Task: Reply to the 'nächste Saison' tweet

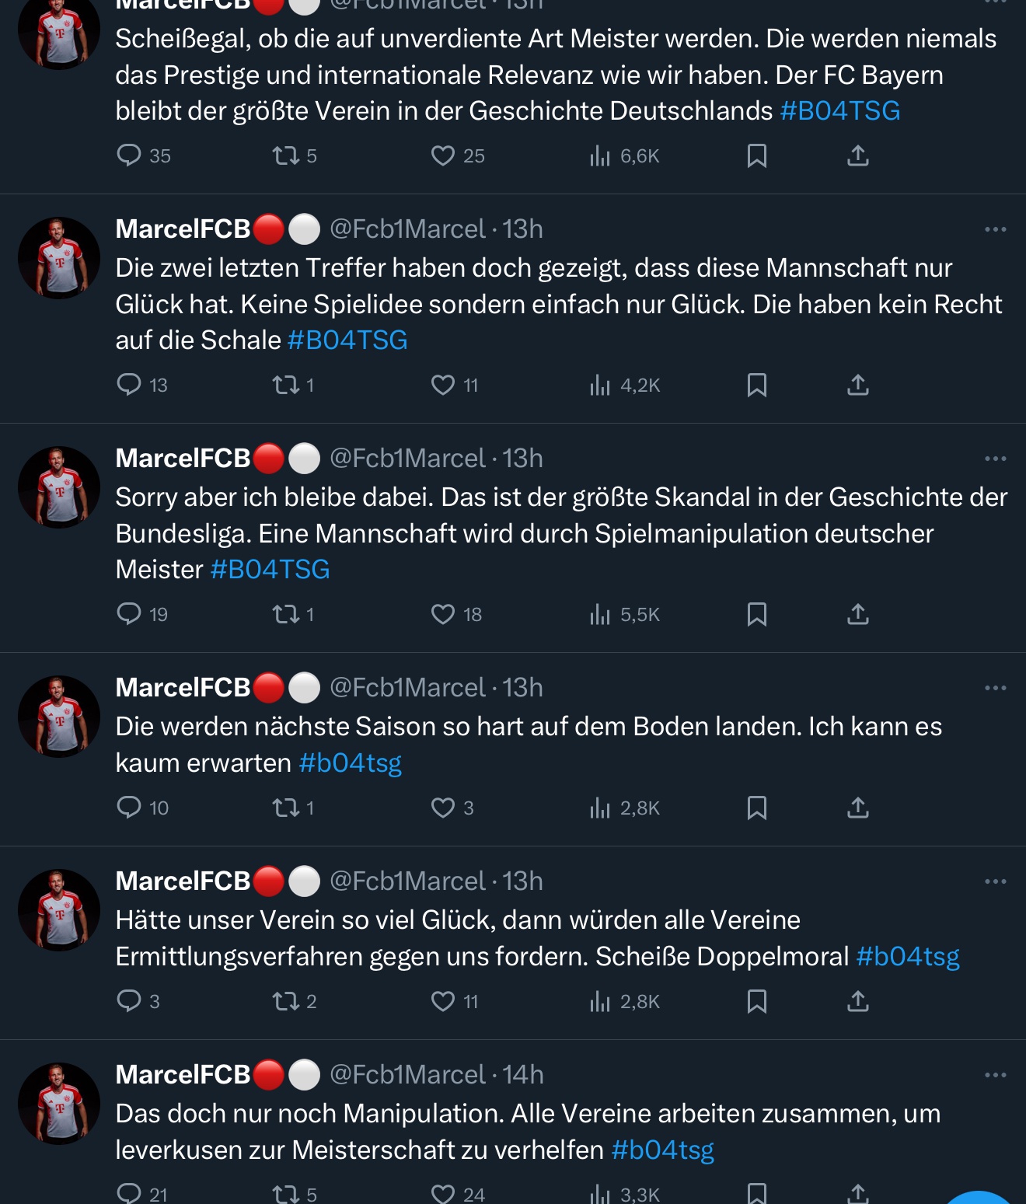Action: [128, 808]
